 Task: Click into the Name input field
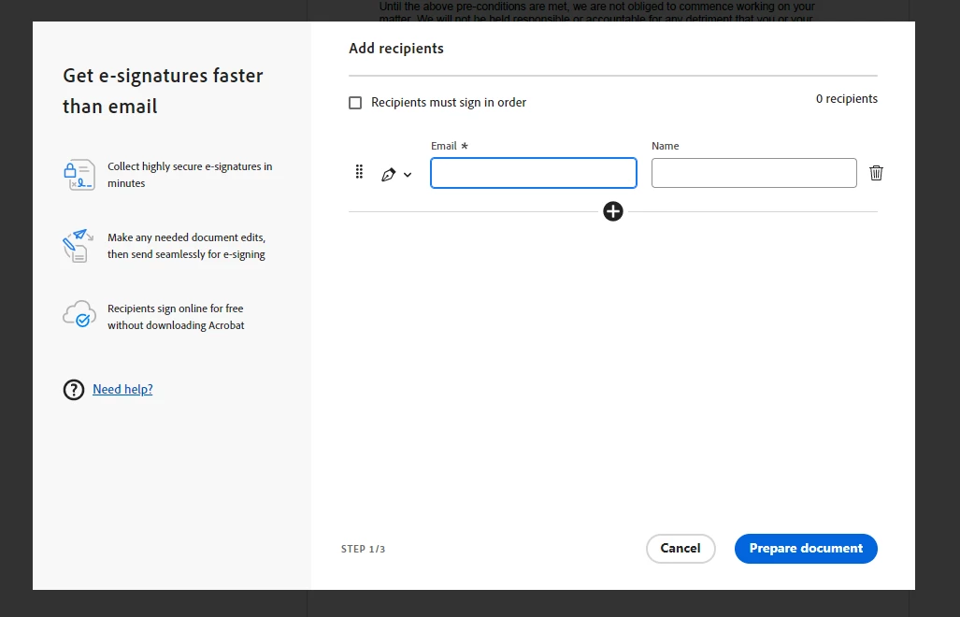[754, 173]
